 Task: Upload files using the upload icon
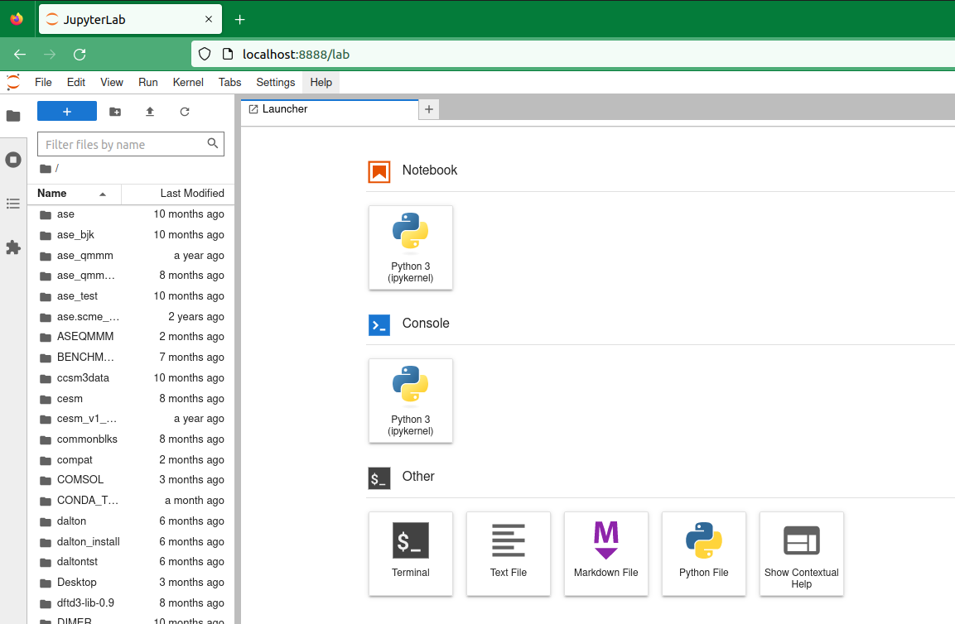click(149, 110)
